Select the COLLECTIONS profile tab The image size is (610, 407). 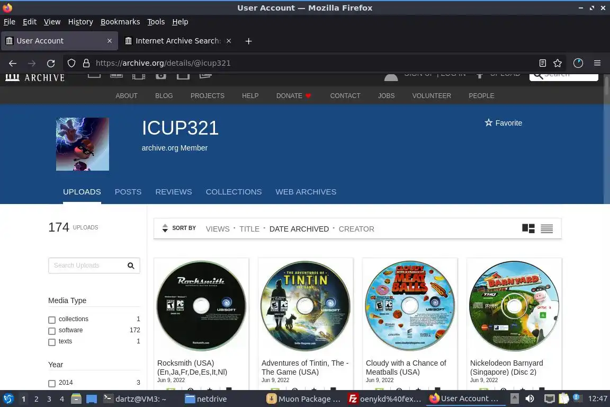tap(234, 192)
